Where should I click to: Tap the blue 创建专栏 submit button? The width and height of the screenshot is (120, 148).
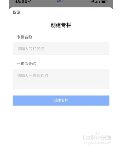coord(61,100)
